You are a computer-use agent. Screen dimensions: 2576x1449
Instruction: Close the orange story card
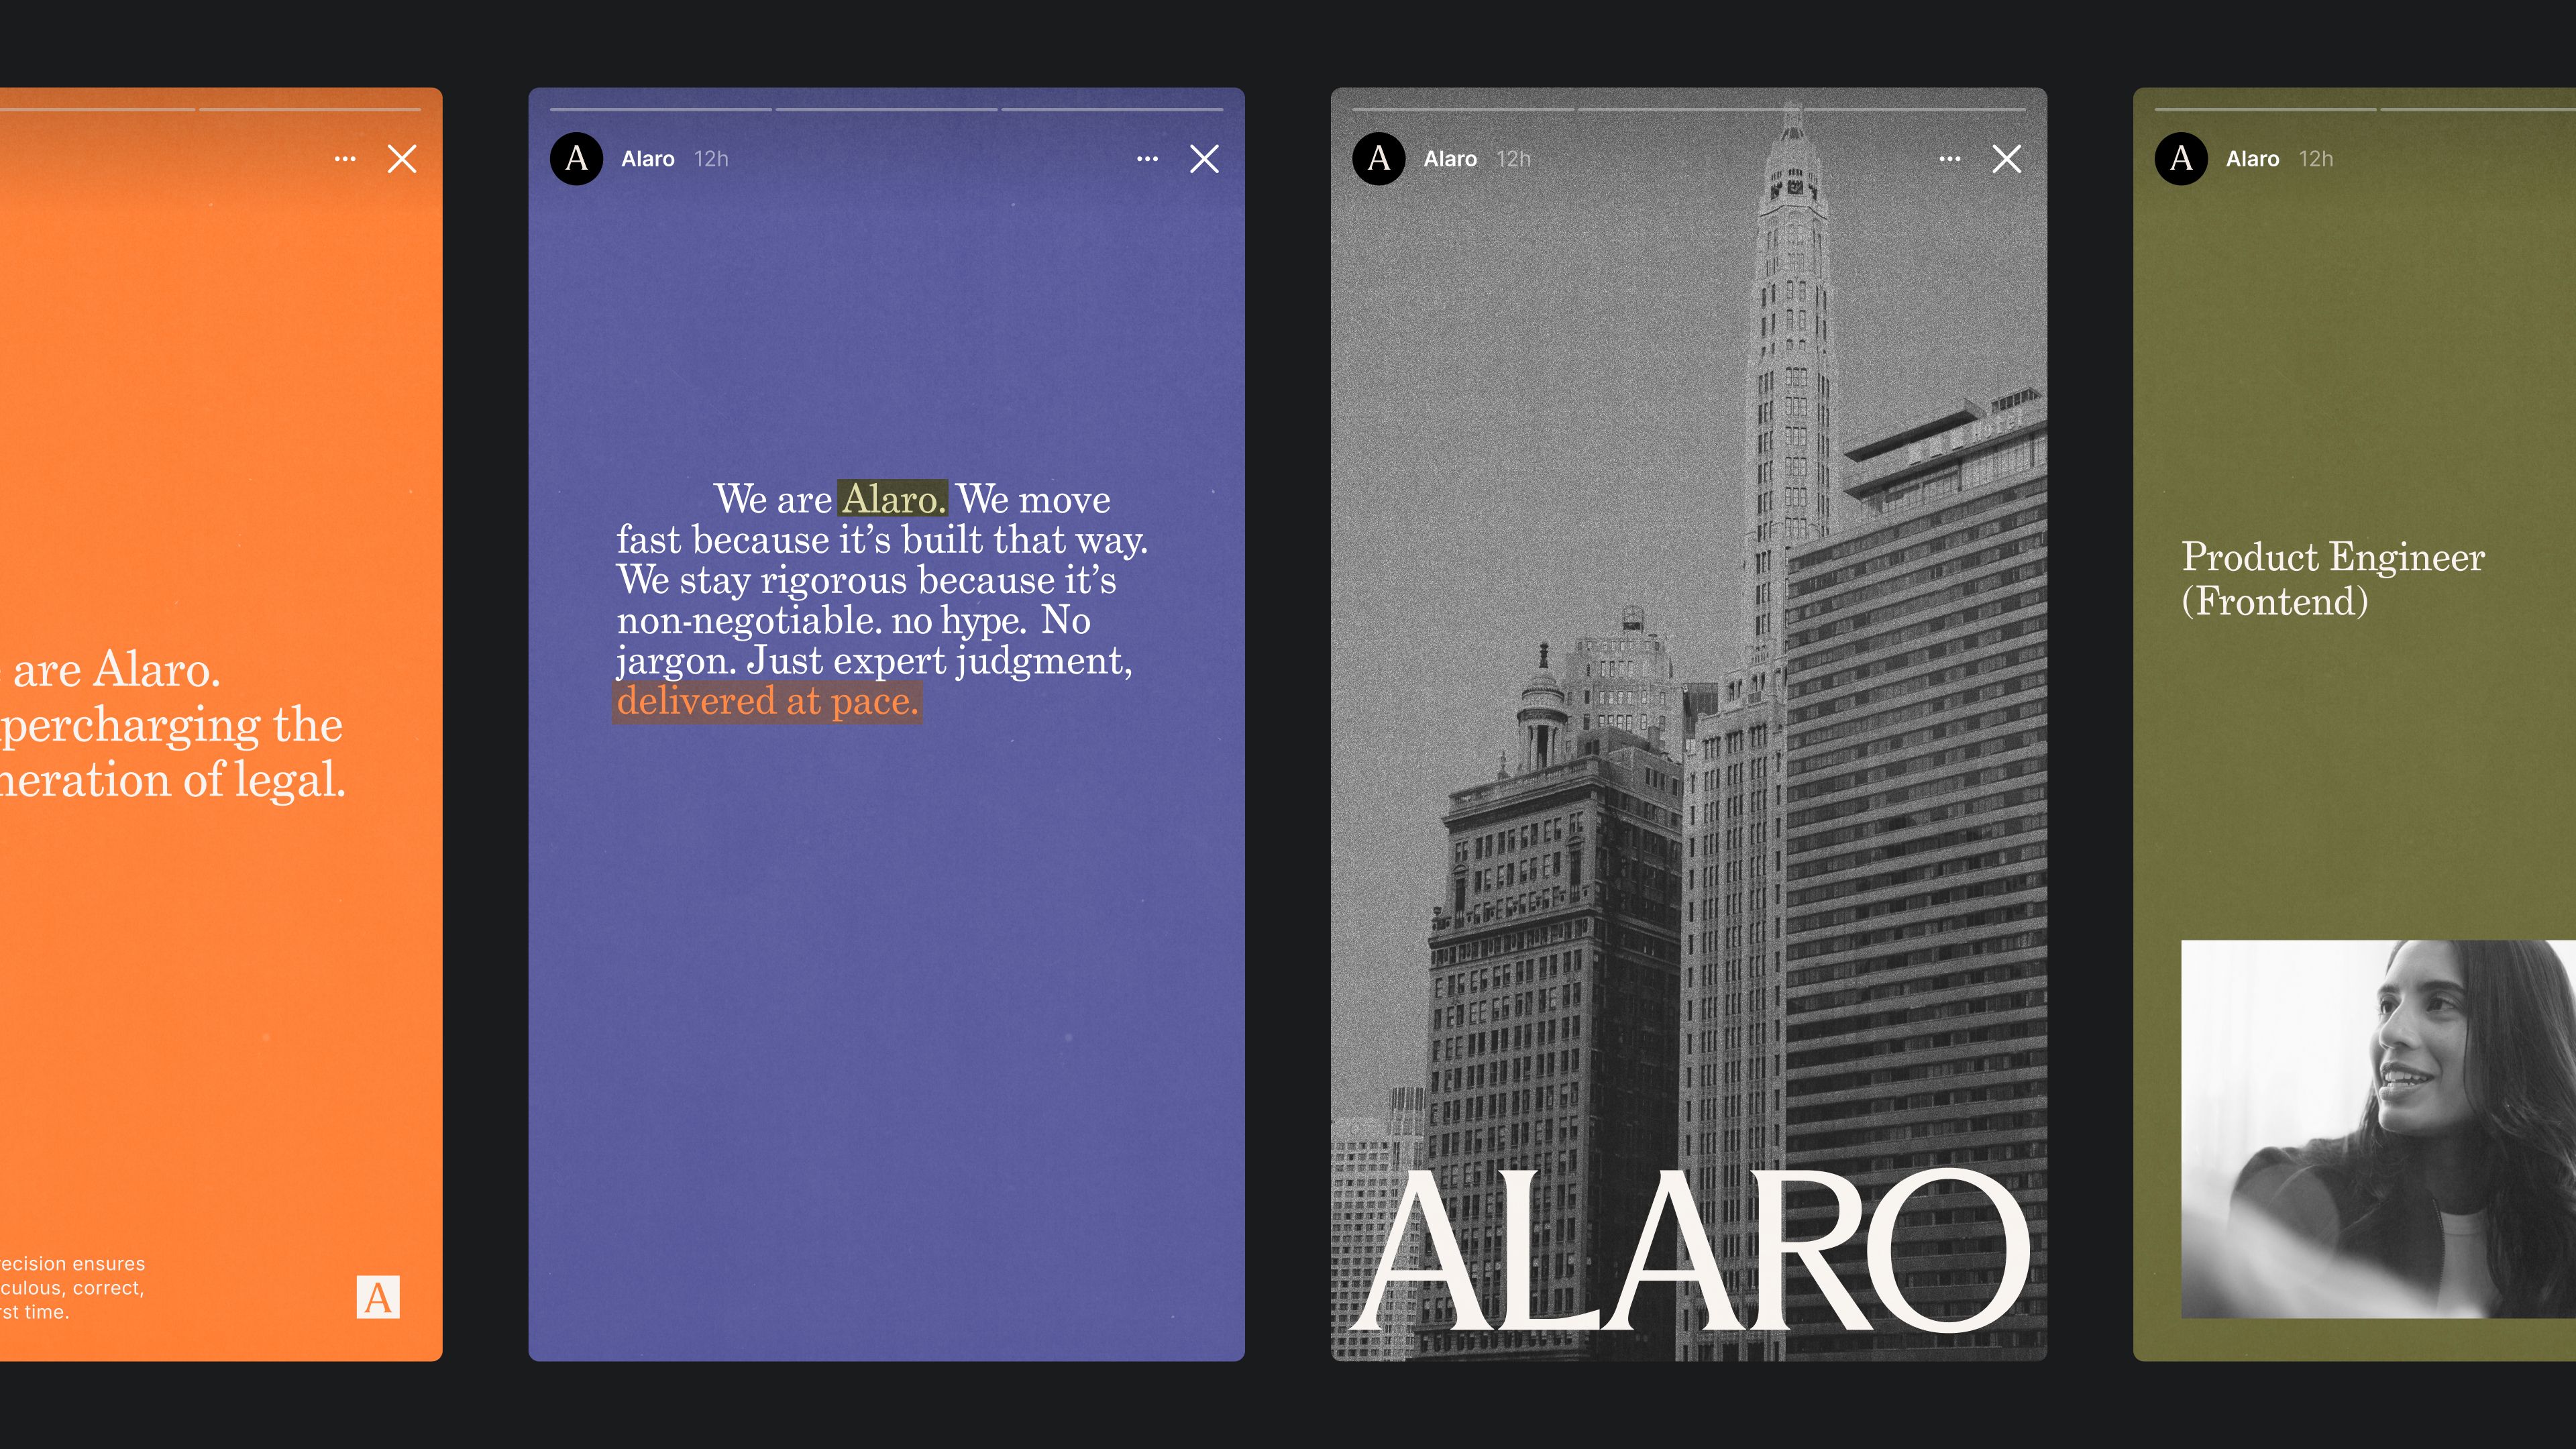[402, 159]
